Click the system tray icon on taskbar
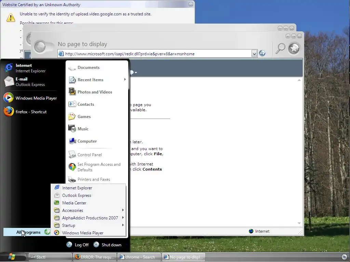 pos(345,257)
